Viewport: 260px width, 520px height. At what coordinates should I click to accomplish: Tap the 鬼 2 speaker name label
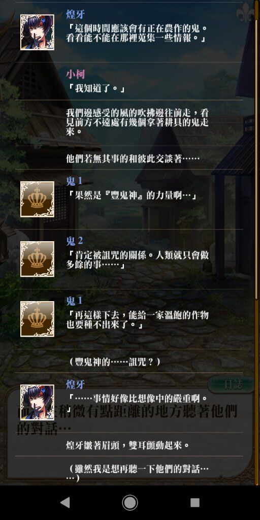pos(74,241)
